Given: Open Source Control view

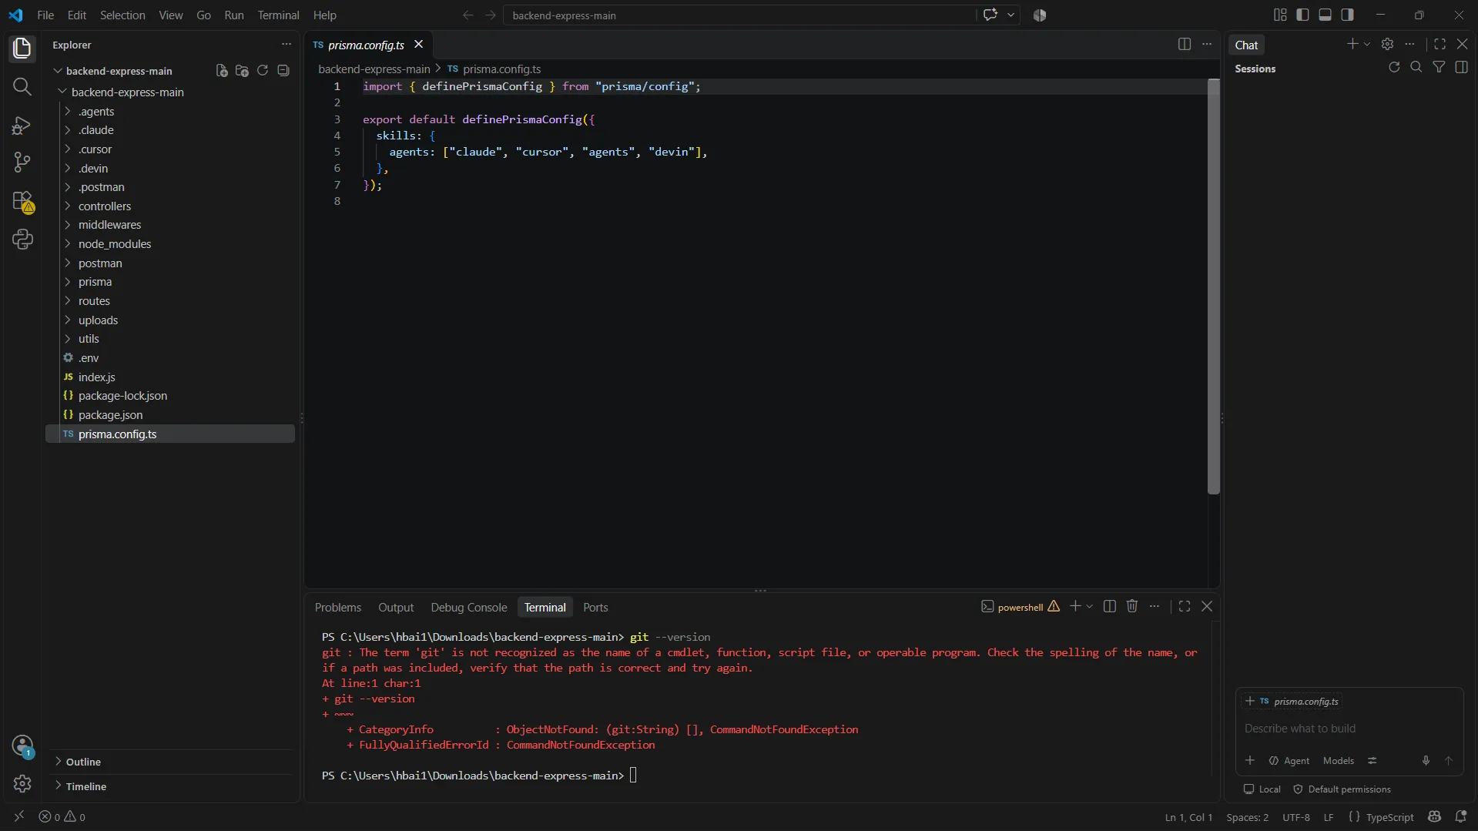Looking at the screenshot, I should coord(22,163).
